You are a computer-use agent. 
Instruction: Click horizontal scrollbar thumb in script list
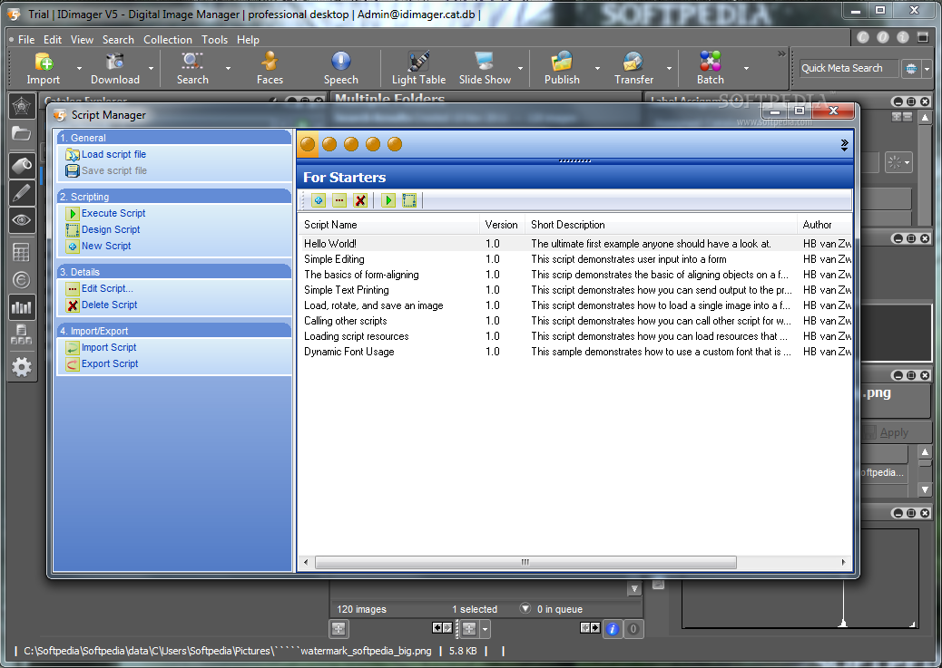(x=525, y=562)
